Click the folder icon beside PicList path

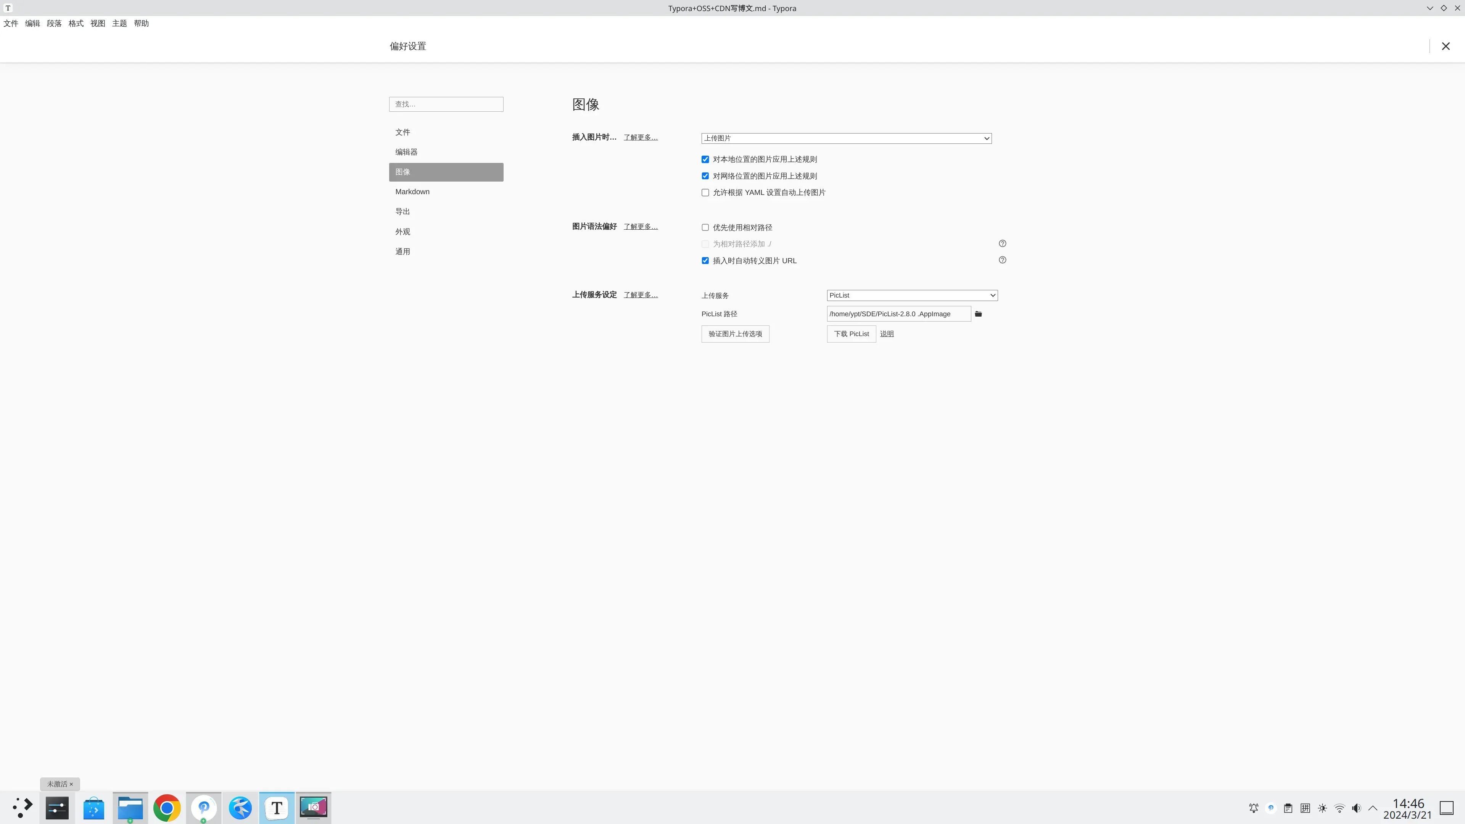point(978,314)
